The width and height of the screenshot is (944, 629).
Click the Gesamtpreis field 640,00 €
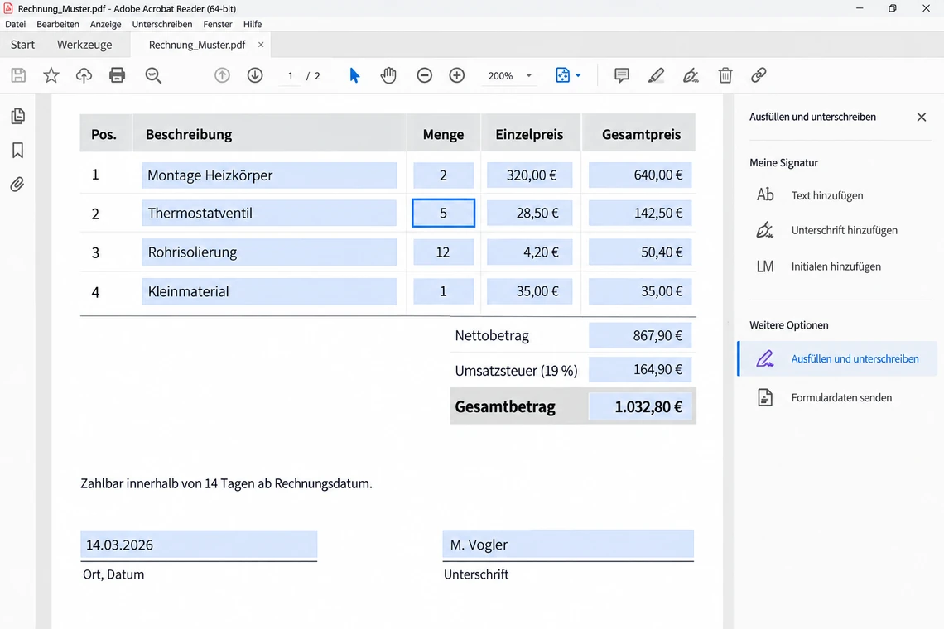click(640, 175)
